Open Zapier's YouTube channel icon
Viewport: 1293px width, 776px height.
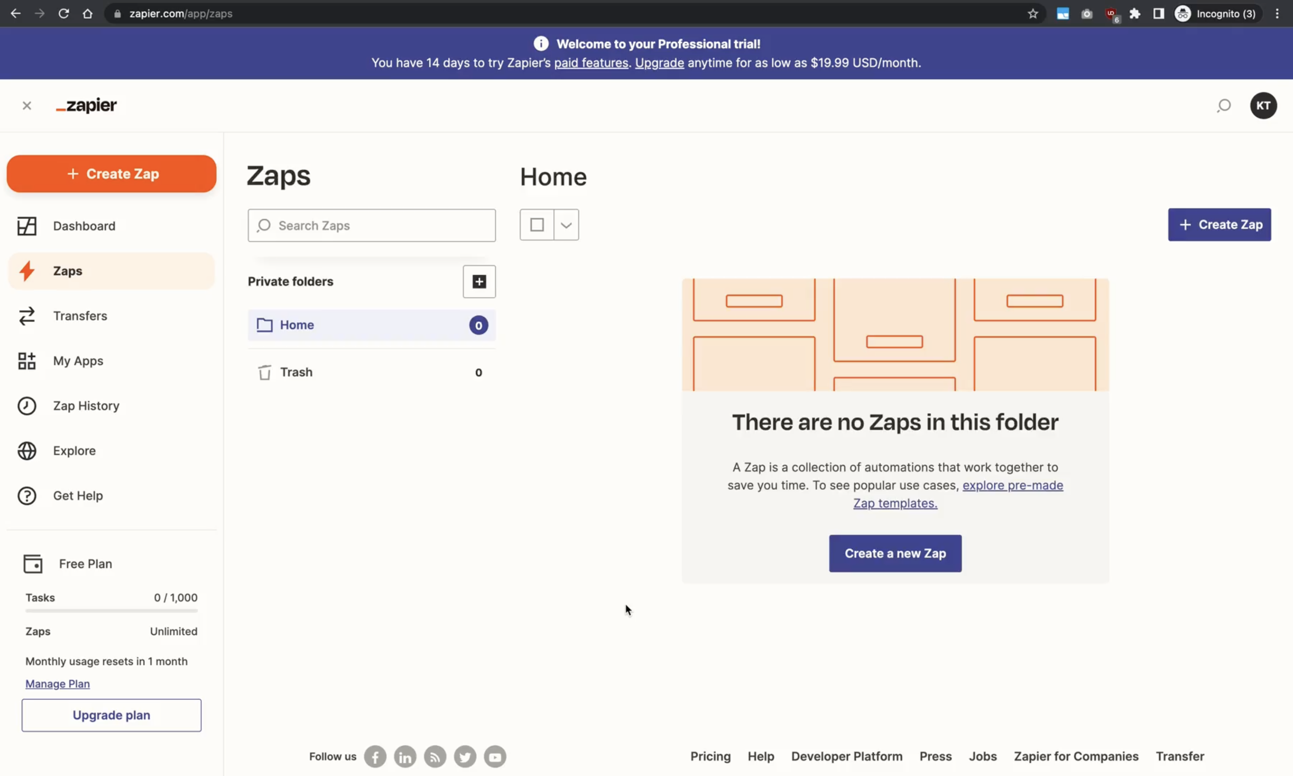(x=494, y=757)
